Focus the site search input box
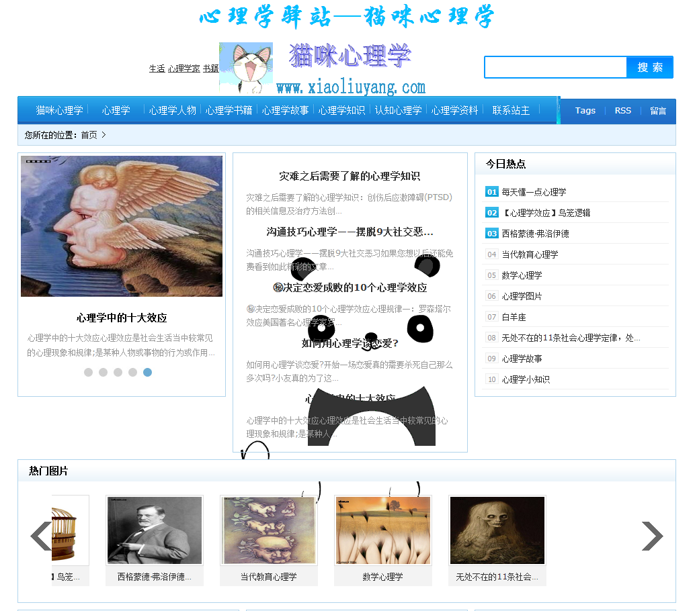This screenshot has width=695, height=611. pos(555,67)
